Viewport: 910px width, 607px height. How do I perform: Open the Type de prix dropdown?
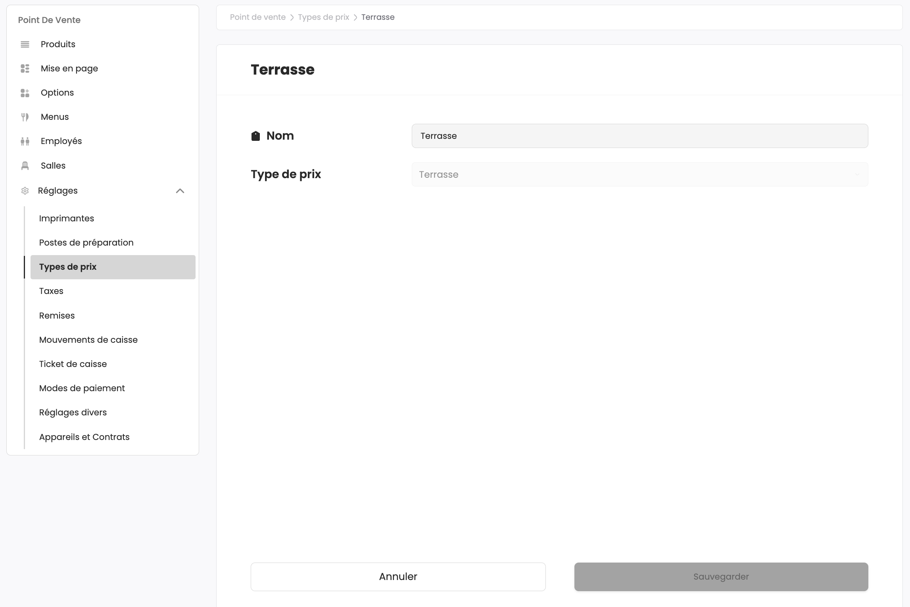(x=639, y=175)
